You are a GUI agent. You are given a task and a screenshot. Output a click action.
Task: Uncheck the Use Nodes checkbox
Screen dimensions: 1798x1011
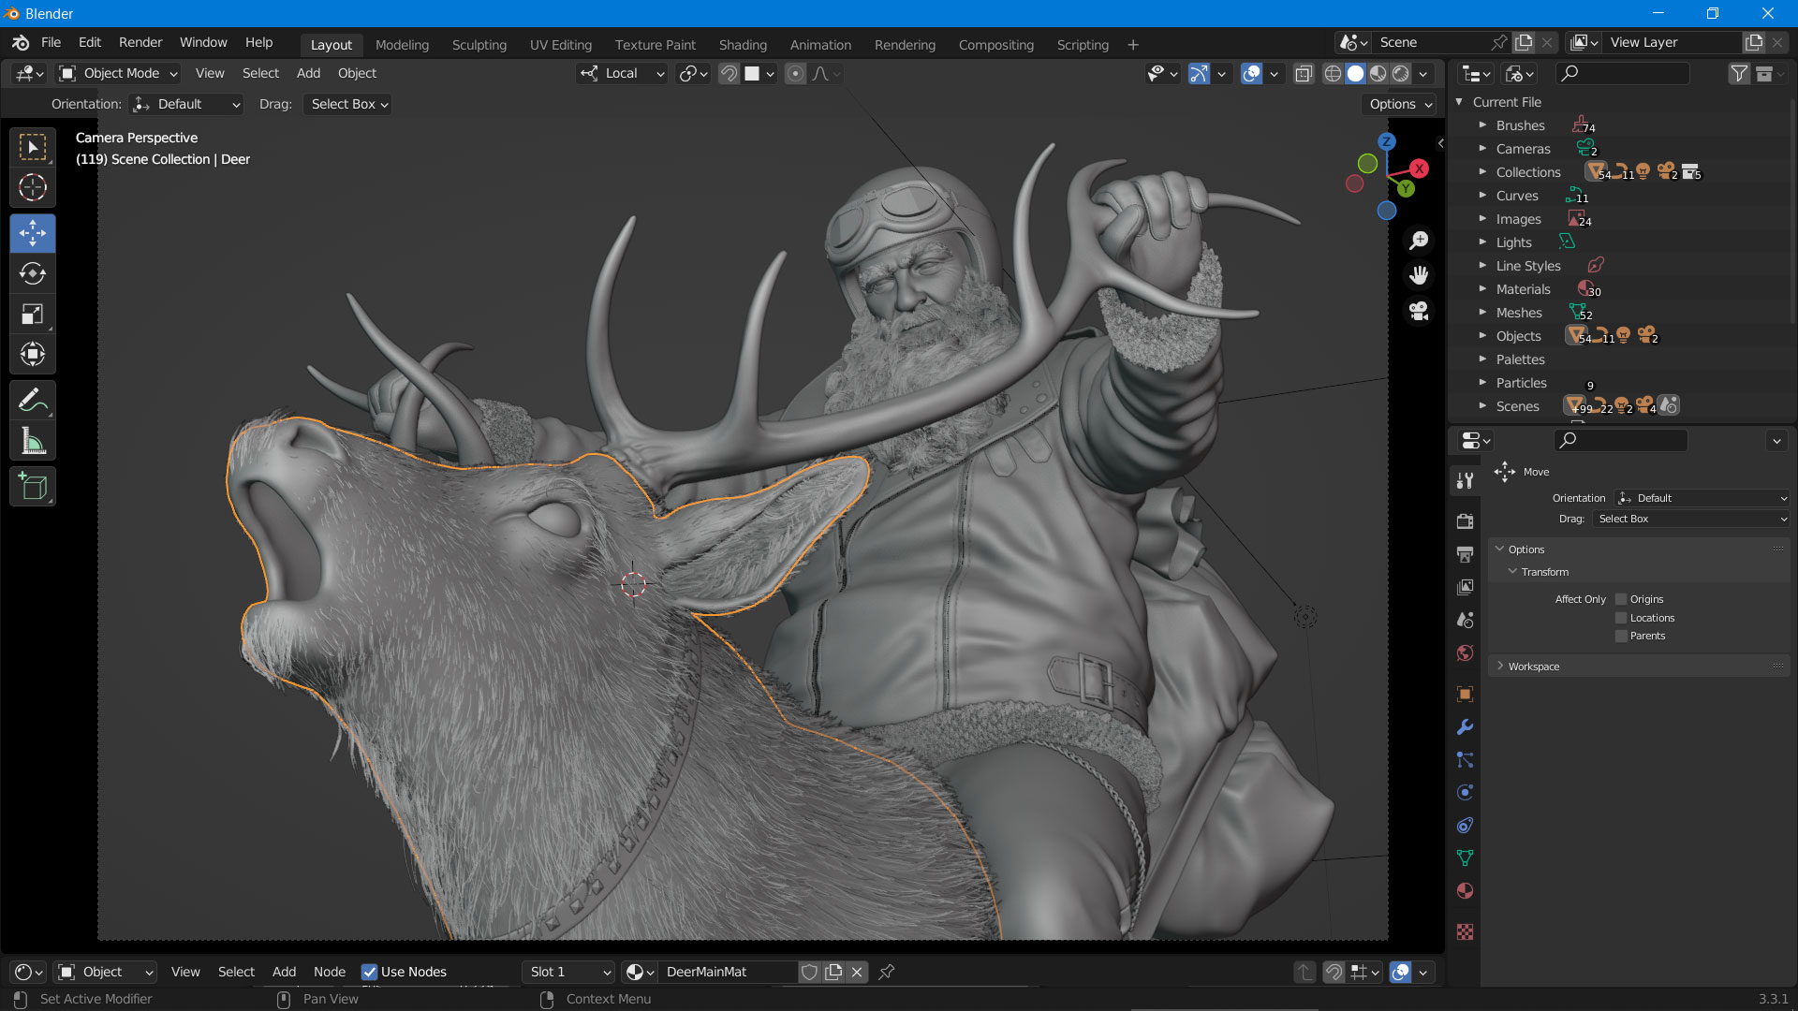click(369, 972)
